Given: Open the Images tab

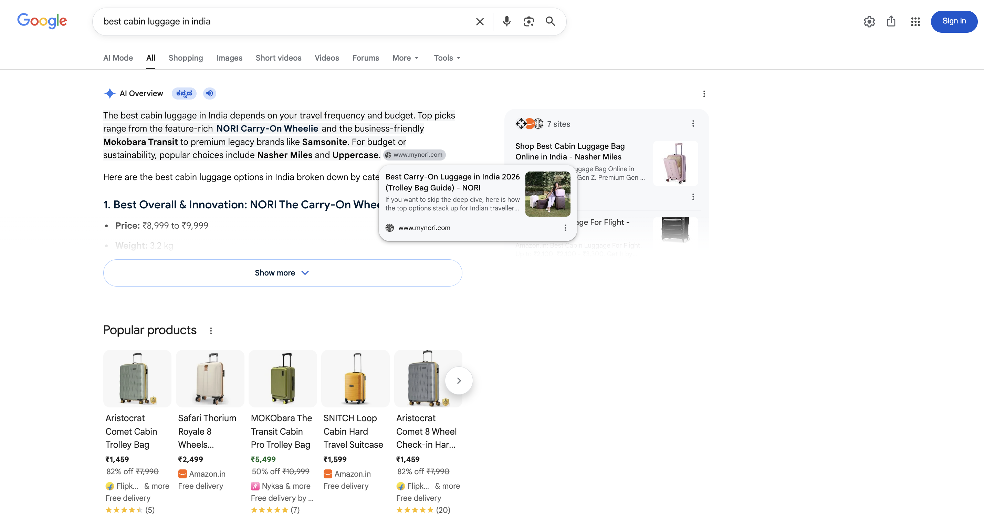Looking at the screenshot, I should pyautogui.click(x=229, y=58).
